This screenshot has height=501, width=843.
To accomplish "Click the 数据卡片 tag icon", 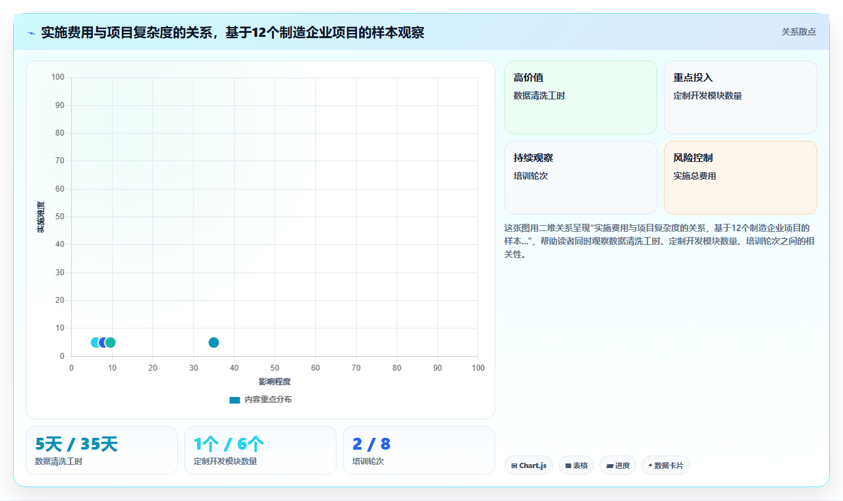I will tap(651, 465).
